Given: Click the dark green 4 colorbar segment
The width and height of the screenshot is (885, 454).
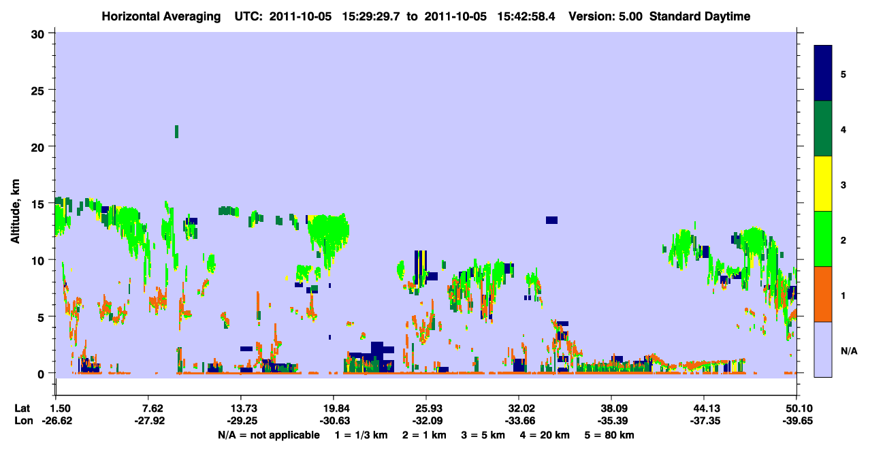Looking at the screenshot, I should (x=823, y=129).
